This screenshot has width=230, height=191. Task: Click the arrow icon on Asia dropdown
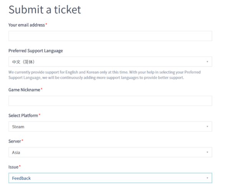coord(207,152)
